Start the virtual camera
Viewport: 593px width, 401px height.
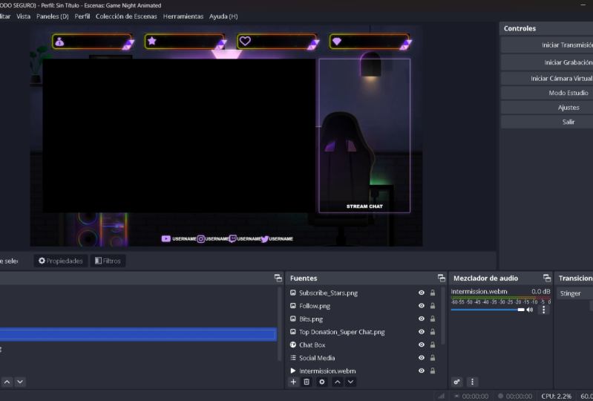tap(547, 78)
